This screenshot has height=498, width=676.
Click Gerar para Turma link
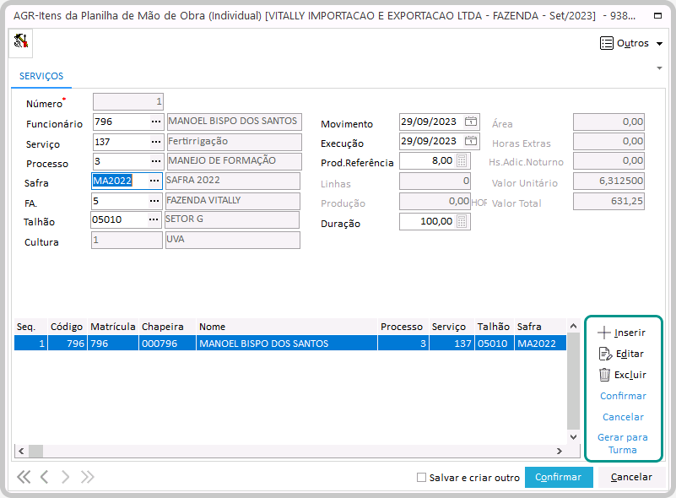[623, 443]
